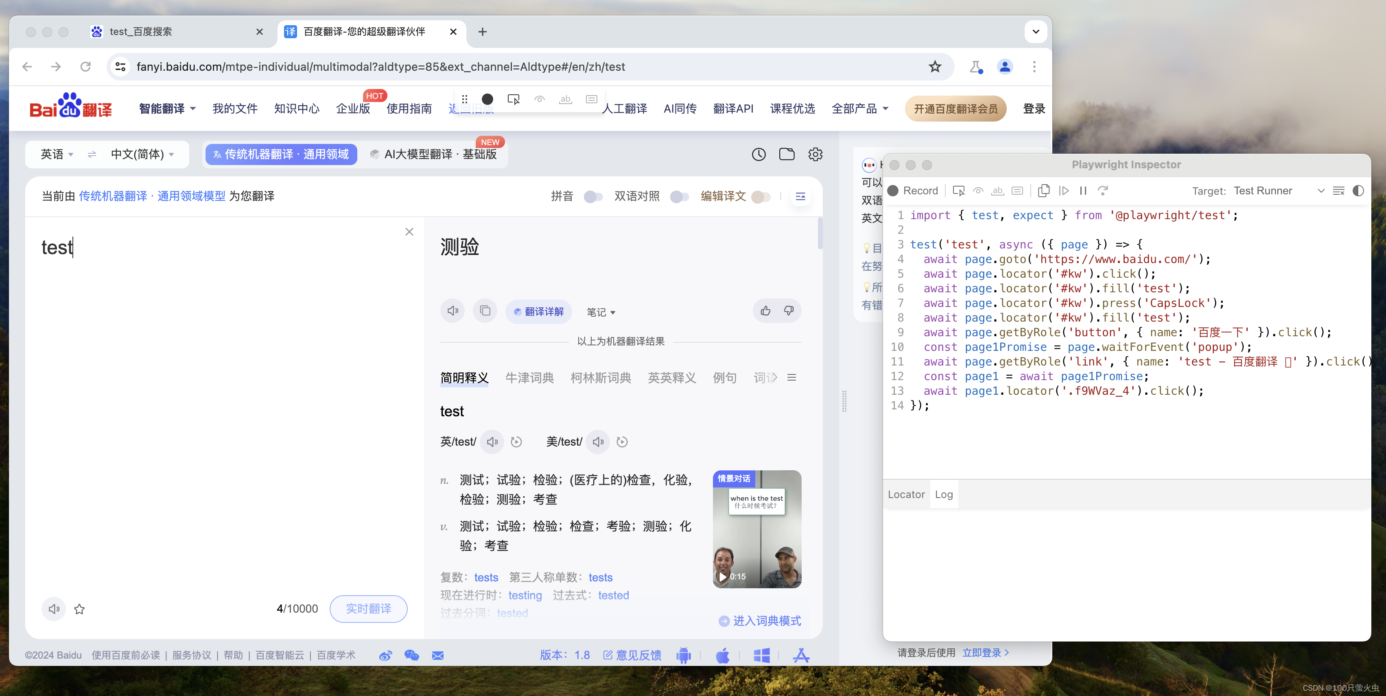Select the 英英释义 tab

[671, 378]
